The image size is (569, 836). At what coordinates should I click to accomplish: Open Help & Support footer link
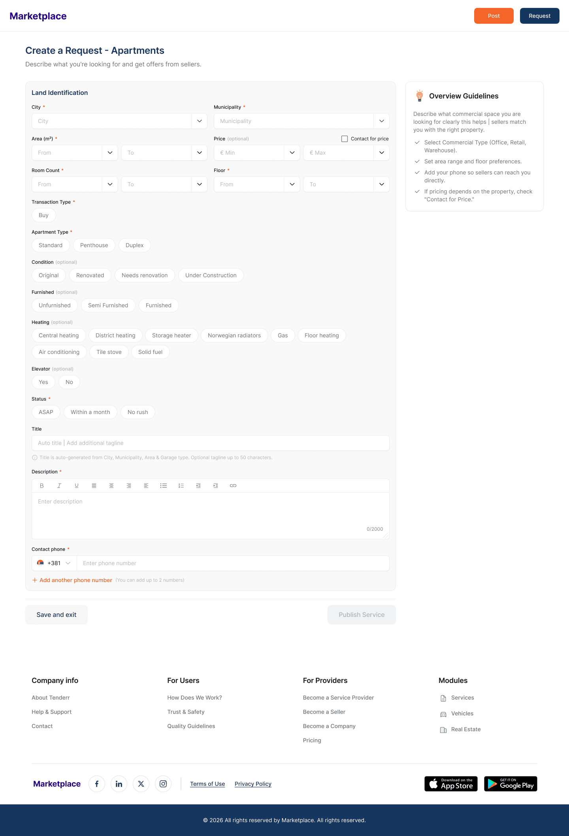click(x=52, y=712)
